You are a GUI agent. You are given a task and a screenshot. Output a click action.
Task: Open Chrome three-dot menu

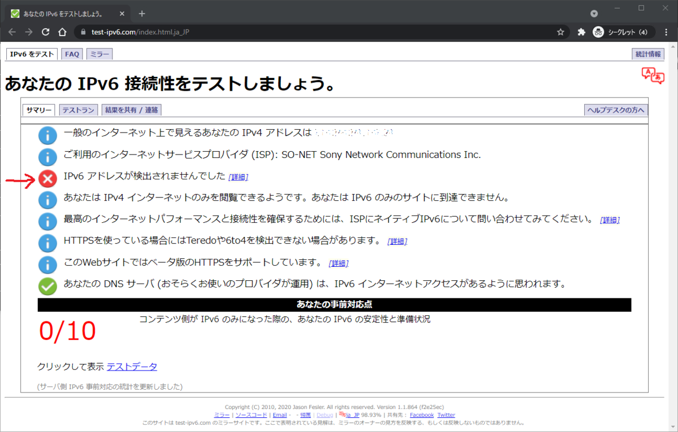click(x=666, y=32)
